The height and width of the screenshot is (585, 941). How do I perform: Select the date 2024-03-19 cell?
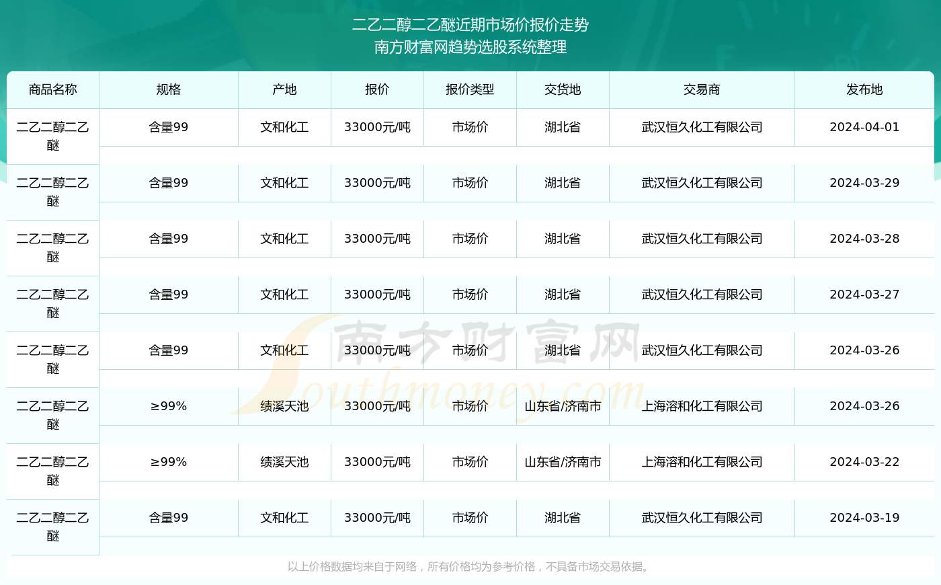(x=864, y=518)
